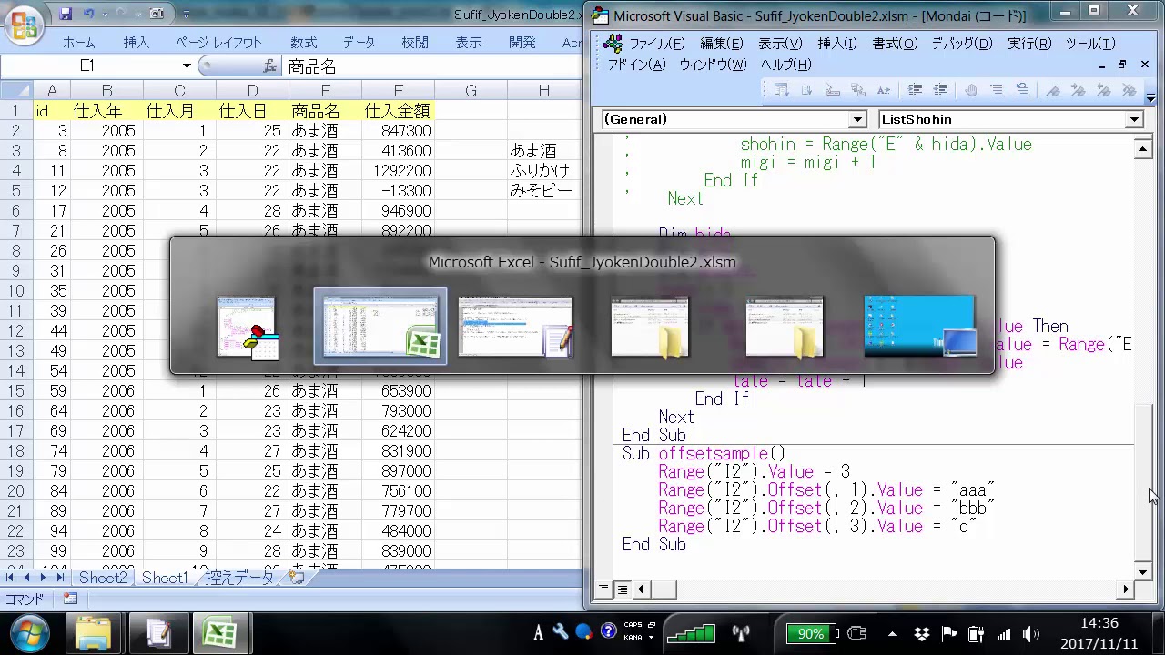This screenshot has width=1165, height=655.
Task: Switch to Procedure View in code window
Action: (x=603, y=589)
